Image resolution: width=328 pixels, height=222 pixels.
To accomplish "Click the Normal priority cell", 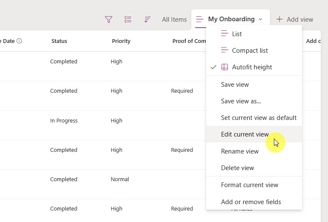I will point(120,179).
